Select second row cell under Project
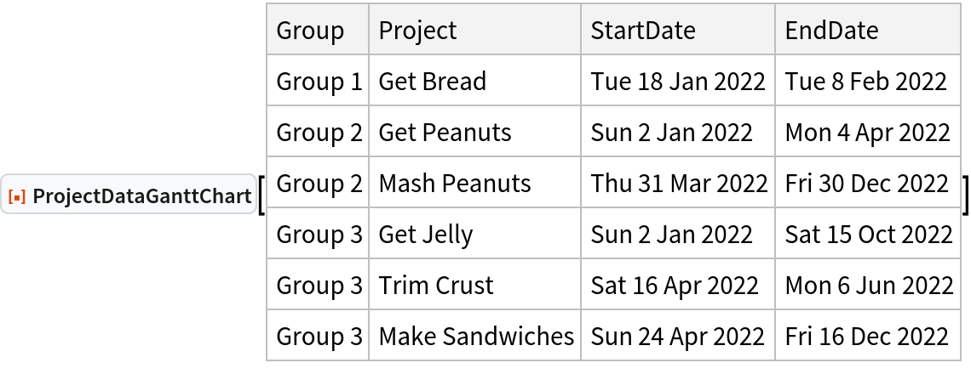 tap(474, 131)
